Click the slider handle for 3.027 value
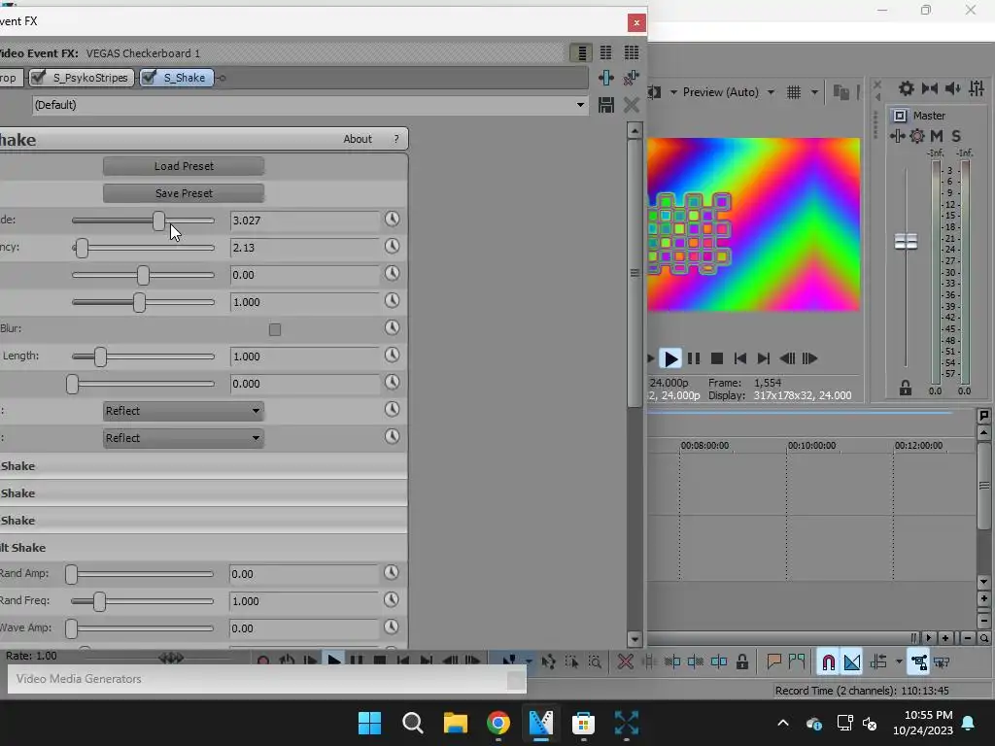 [x=158, y=220]
